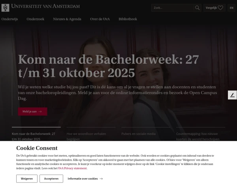The width and height of the screenshot is (237, 190).
Task: Click the arrow in Meld je aan button
Action: pyautogui.click(x=40, y=112)
